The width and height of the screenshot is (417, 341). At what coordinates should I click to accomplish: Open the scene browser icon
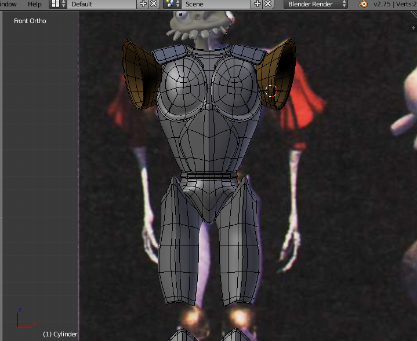173,4
